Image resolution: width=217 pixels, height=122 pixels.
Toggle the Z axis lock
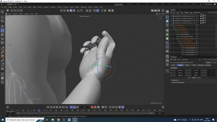coord(18,11)
